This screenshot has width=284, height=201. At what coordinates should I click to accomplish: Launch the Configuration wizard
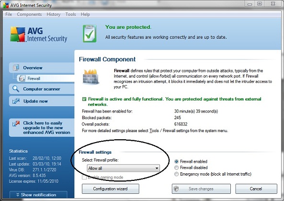click(x=111, y=189)
